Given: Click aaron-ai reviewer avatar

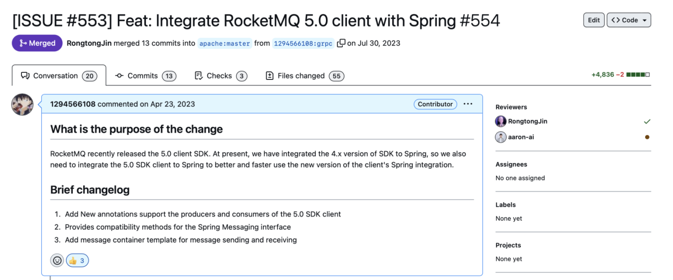Looking at the screenshot, I should point(501,137).
